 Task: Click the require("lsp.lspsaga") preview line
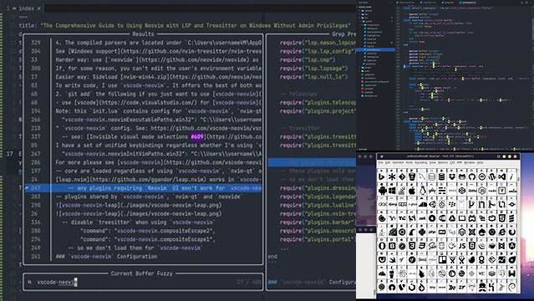click(313, 69)
